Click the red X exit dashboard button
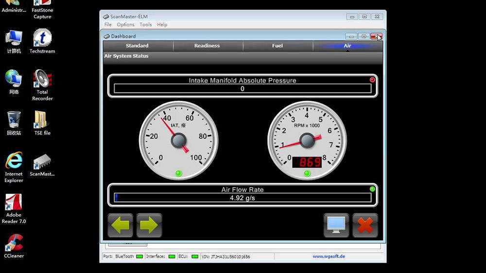 (365, 225)
